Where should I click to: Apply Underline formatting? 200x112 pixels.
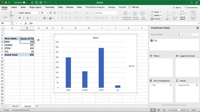(27, 18)
